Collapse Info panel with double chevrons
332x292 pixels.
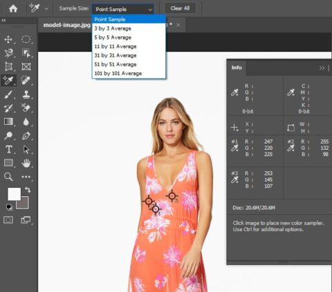pyautogui.click(x=322, y=68)
